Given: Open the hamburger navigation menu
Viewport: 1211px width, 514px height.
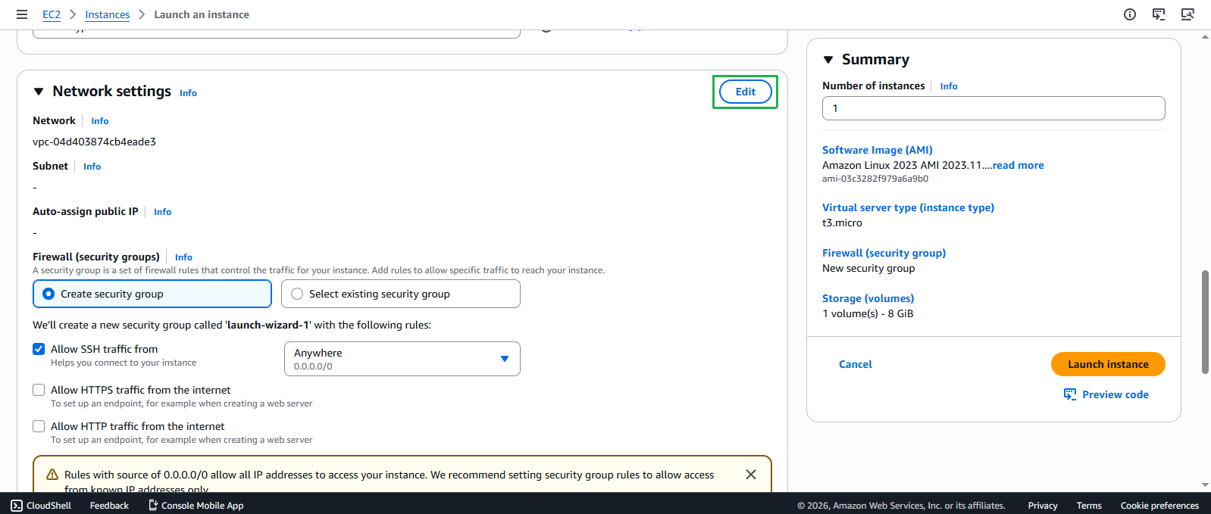Looking at the screenshot, I should point(22,14).
